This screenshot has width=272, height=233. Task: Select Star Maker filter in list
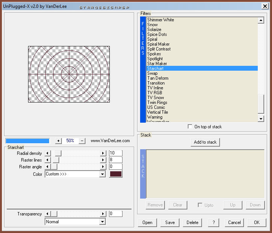tap(157, 64)
